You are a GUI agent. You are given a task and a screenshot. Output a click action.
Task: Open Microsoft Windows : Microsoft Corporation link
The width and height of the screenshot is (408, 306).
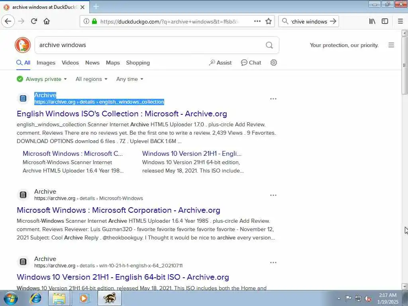(118, 210)
